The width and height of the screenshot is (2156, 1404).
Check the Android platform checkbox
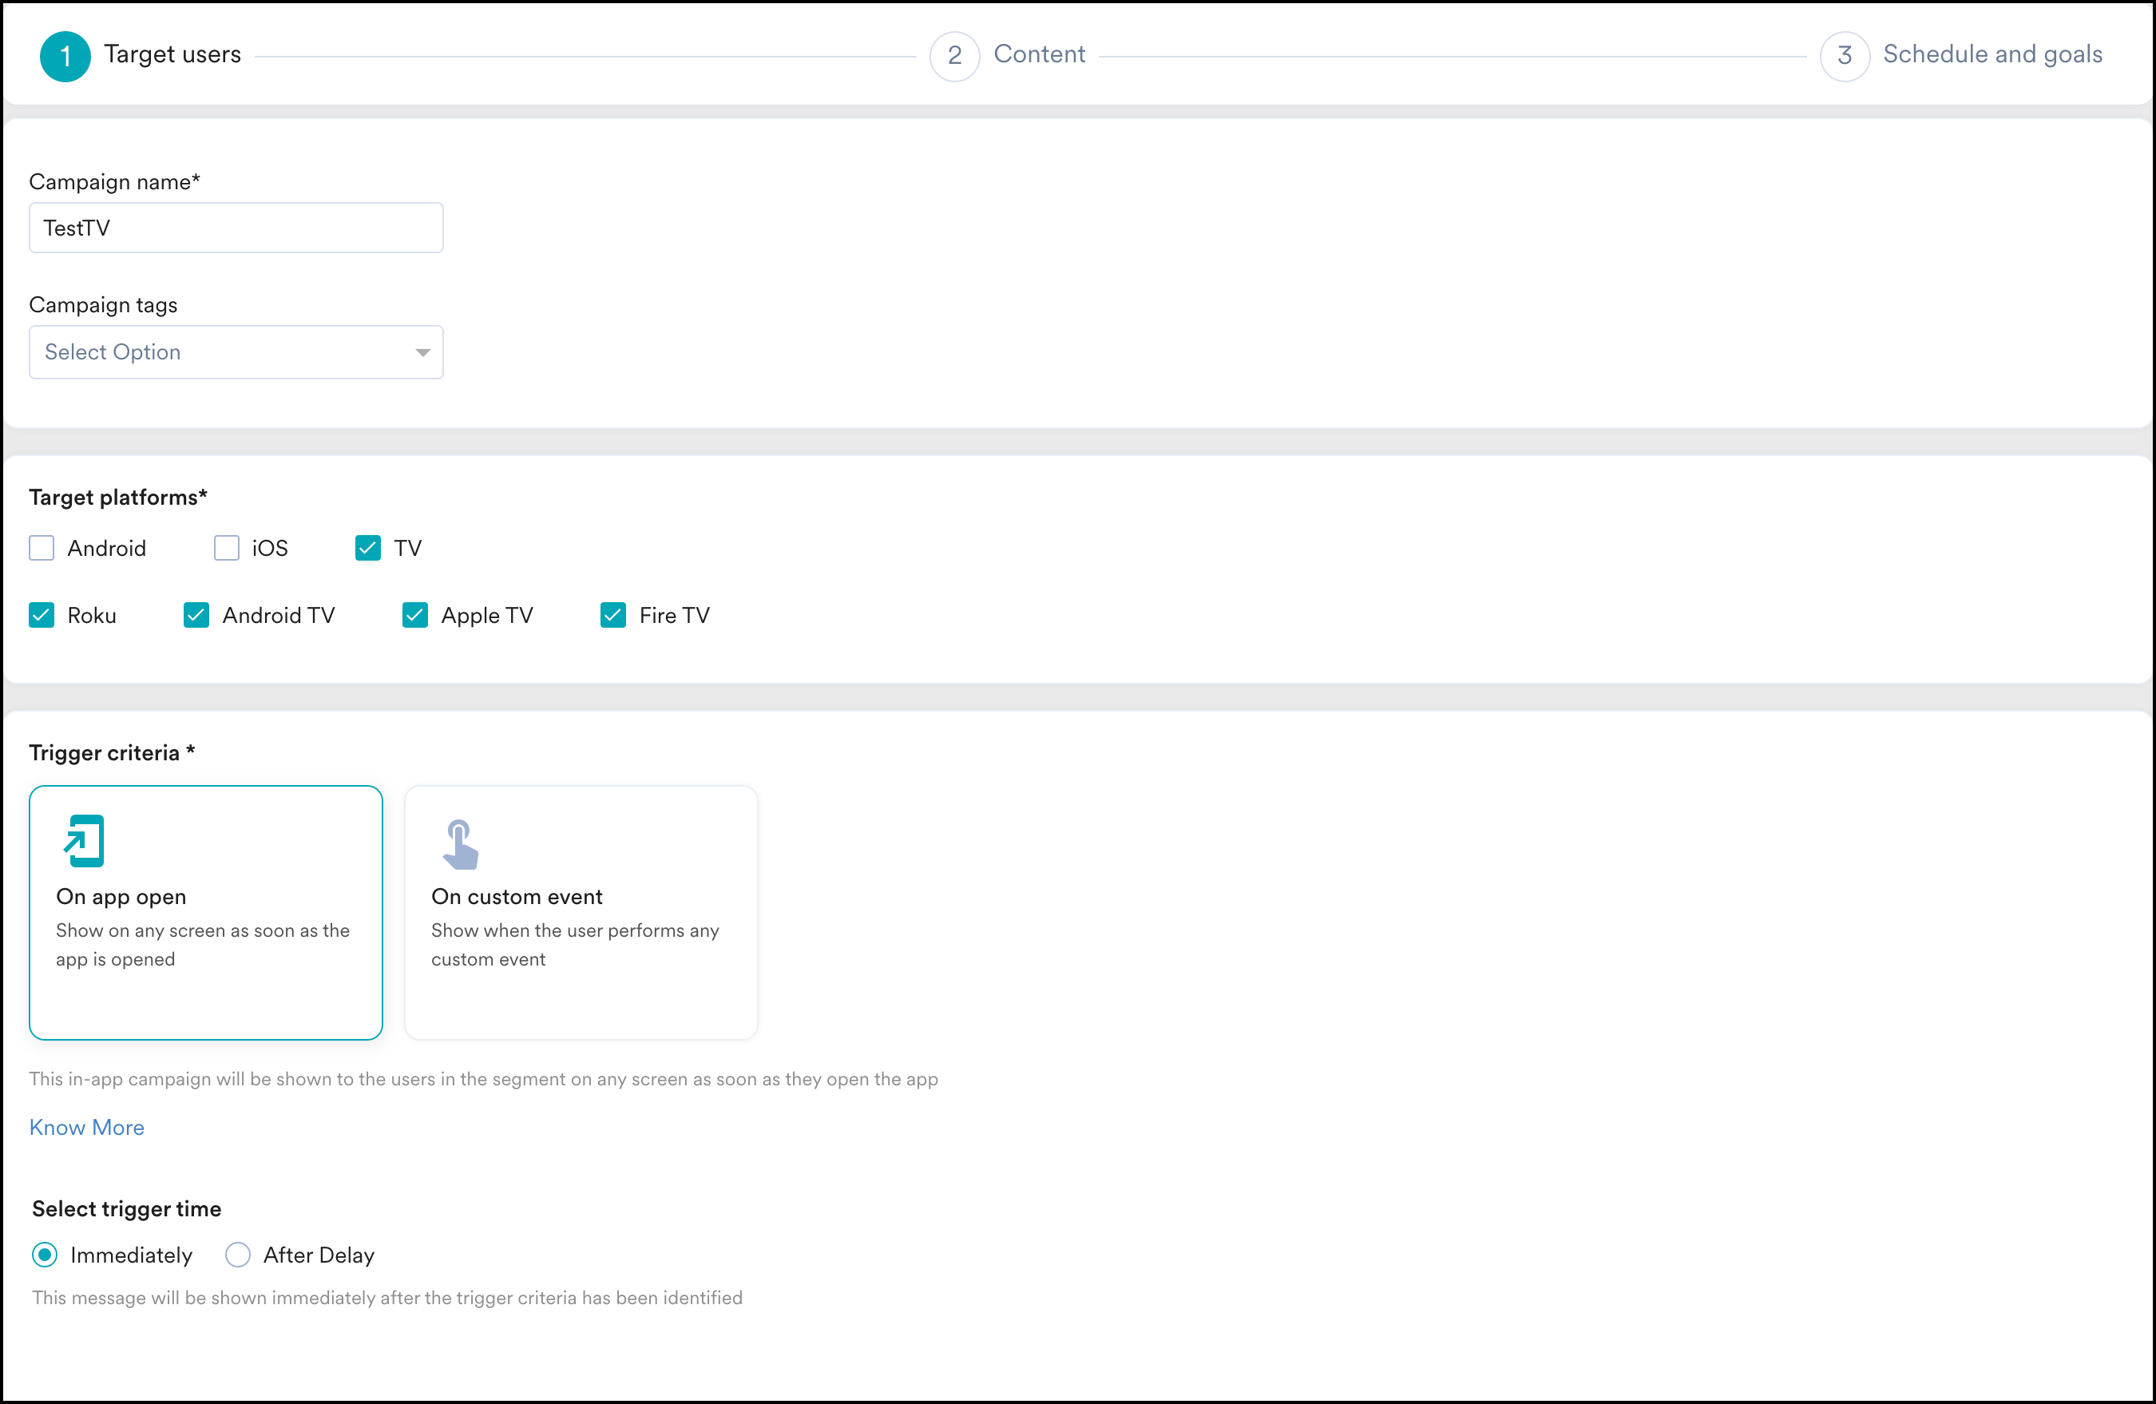pos(42,548)
